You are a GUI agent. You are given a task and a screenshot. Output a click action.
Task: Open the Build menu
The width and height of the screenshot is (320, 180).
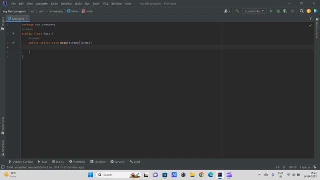coord(78,4)
